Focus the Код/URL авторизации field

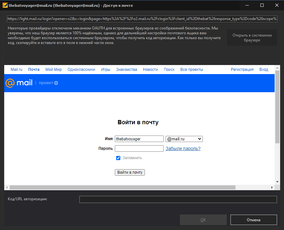[x=178, y=199]
